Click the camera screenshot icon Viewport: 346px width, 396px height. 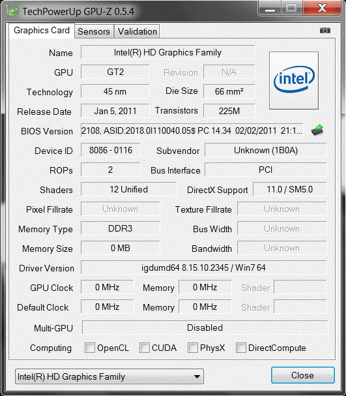[324, 31]
